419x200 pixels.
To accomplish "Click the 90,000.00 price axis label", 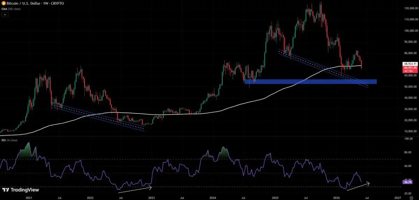I will pyautogui.click(x=411, y=42).
